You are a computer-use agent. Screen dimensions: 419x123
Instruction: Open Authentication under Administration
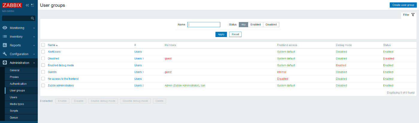[x=19, y=84]
